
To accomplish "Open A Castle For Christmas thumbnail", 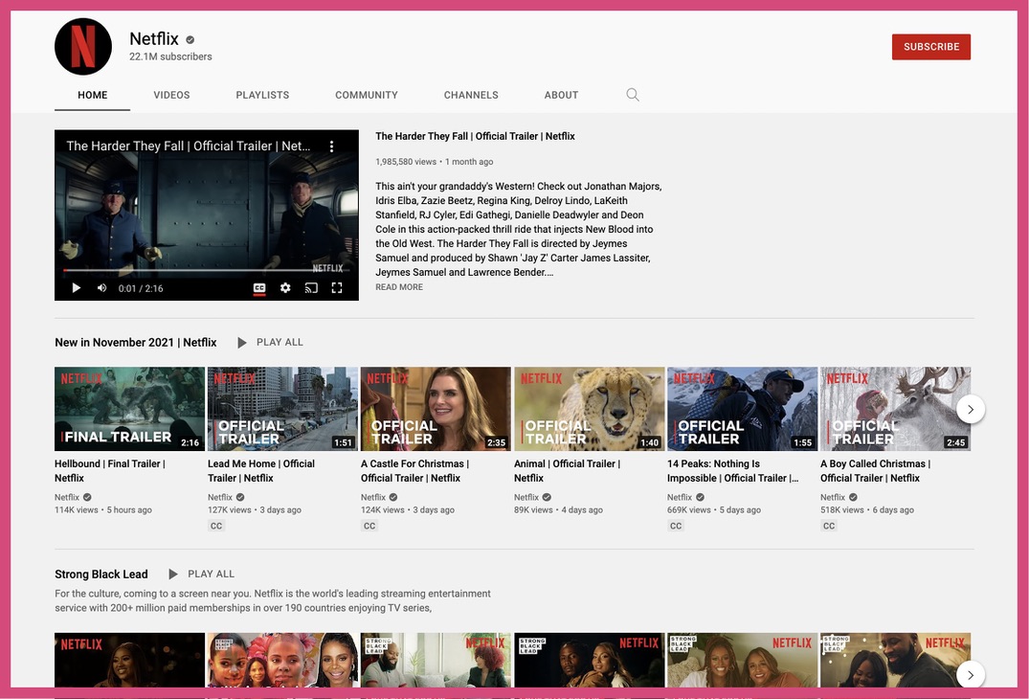I will click(436, 409).
